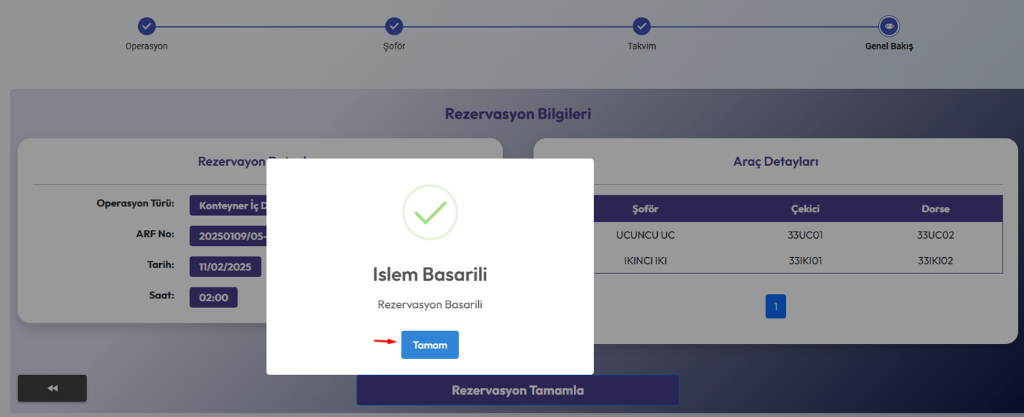Click the Takvim step label

coord(642,46)
